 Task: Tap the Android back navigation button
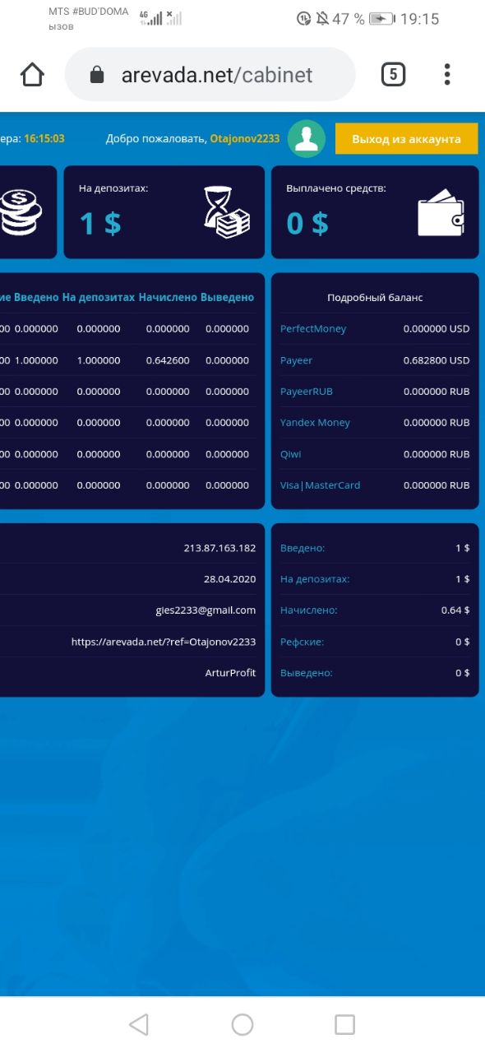point(139,1024)
